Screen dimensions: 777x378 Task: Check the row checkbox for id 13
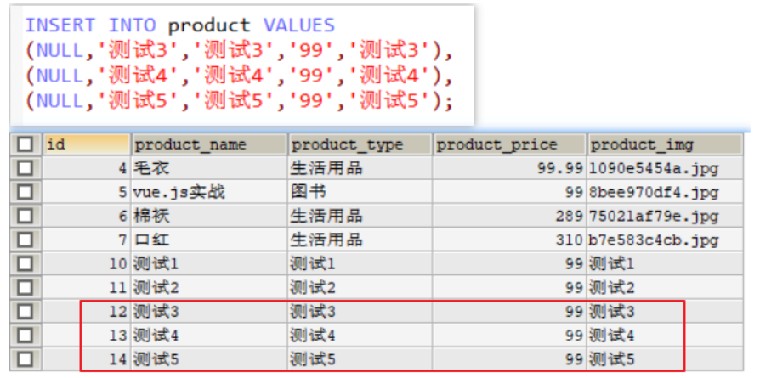coord(25,336)
